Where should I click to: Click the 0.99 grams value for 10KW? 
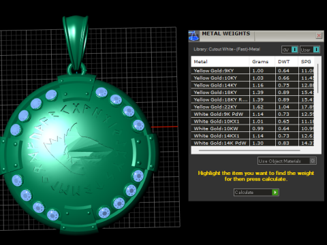258,129
